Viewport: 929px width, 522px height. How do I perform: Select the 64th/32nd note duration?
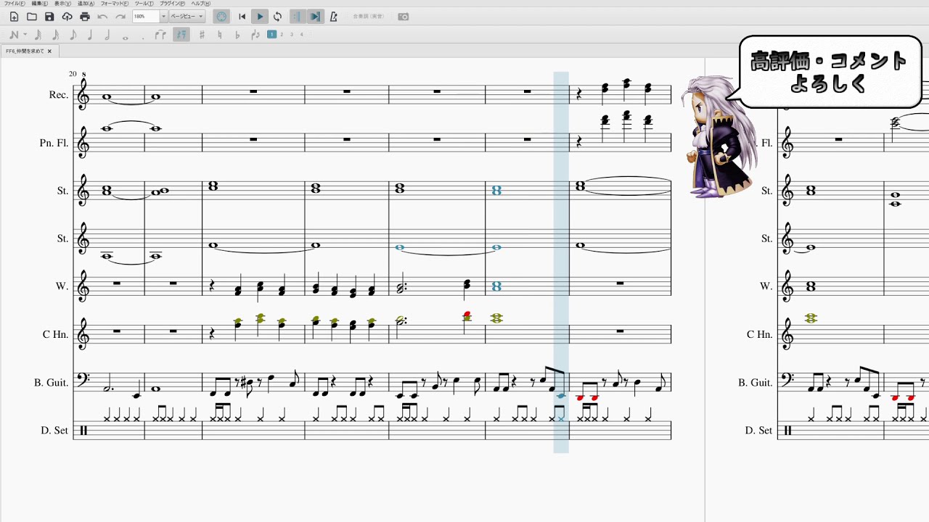click(38, 35)
